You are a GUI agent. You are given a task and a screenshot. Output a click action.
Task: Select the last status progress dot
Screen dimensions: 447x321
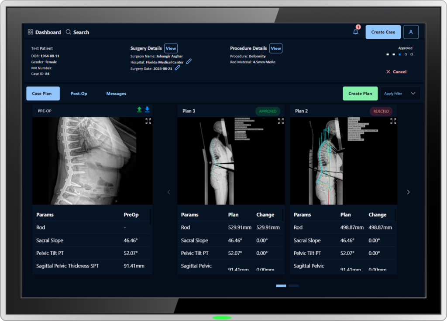pos(412,54)
